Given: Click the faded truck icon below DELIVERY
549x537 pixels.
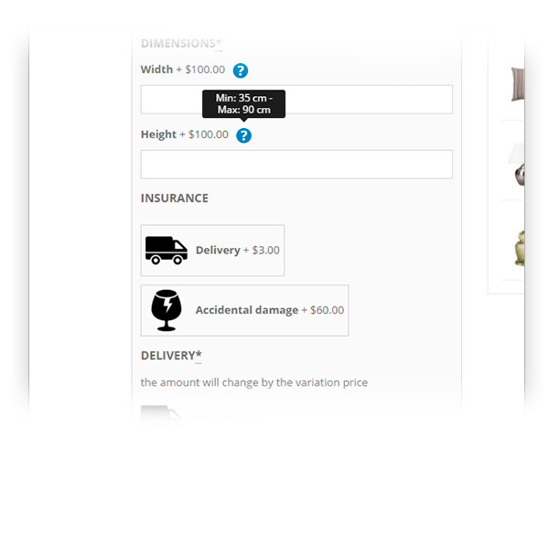Looking at the screenshot, I should point(161,414).
